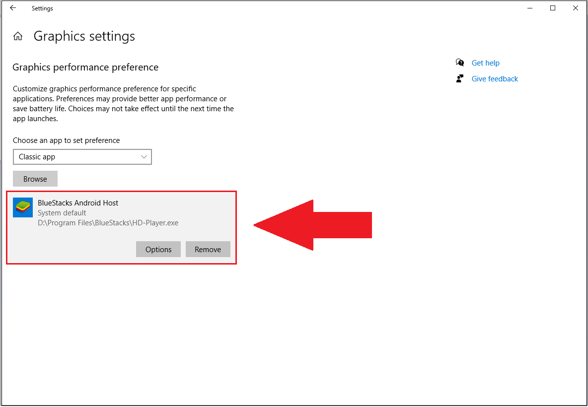
Task: Click the System default preference text
Action: [x=62, y=213]
